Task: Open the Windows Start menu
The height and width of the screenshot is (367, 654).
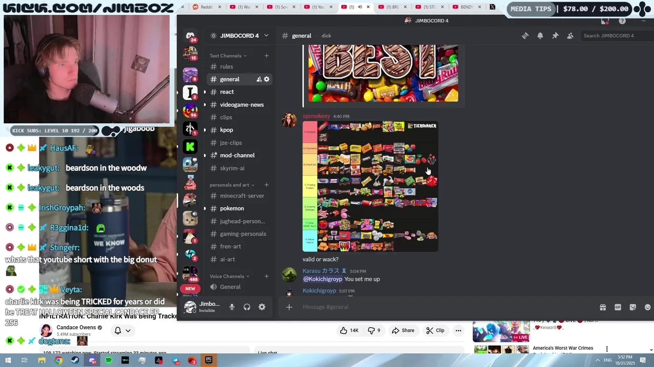Action: click(x=7, y=360)
